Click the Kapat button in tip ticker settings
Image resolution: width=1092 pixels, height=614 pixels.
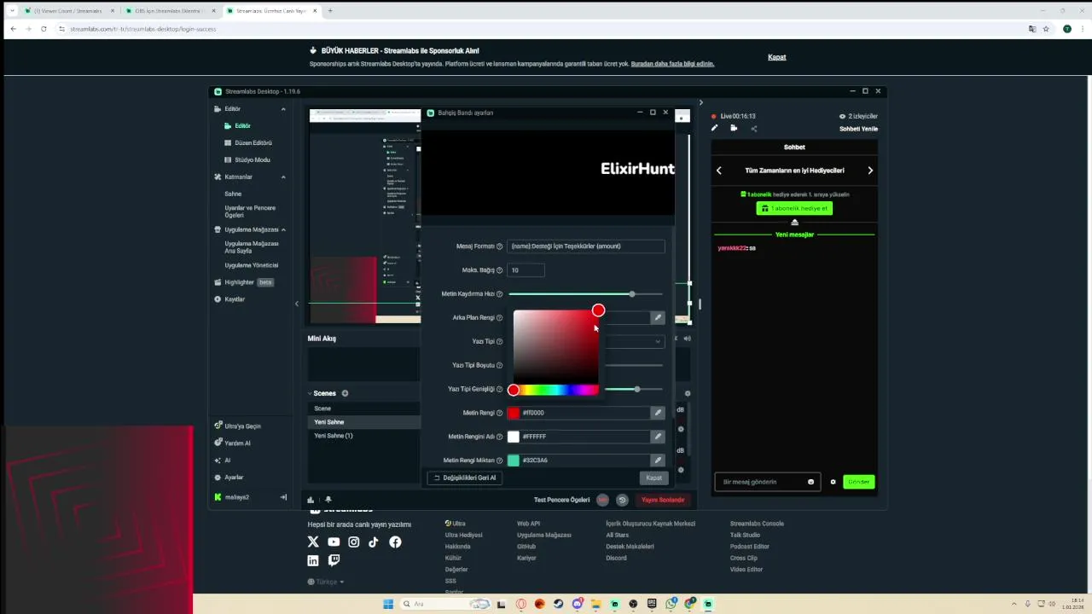[653, 478]
